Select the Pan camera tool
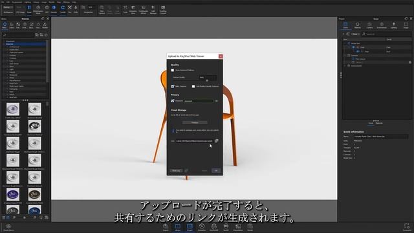Viewport: 414px width, 233px height. pyautogui.click(x=70, y=9)
